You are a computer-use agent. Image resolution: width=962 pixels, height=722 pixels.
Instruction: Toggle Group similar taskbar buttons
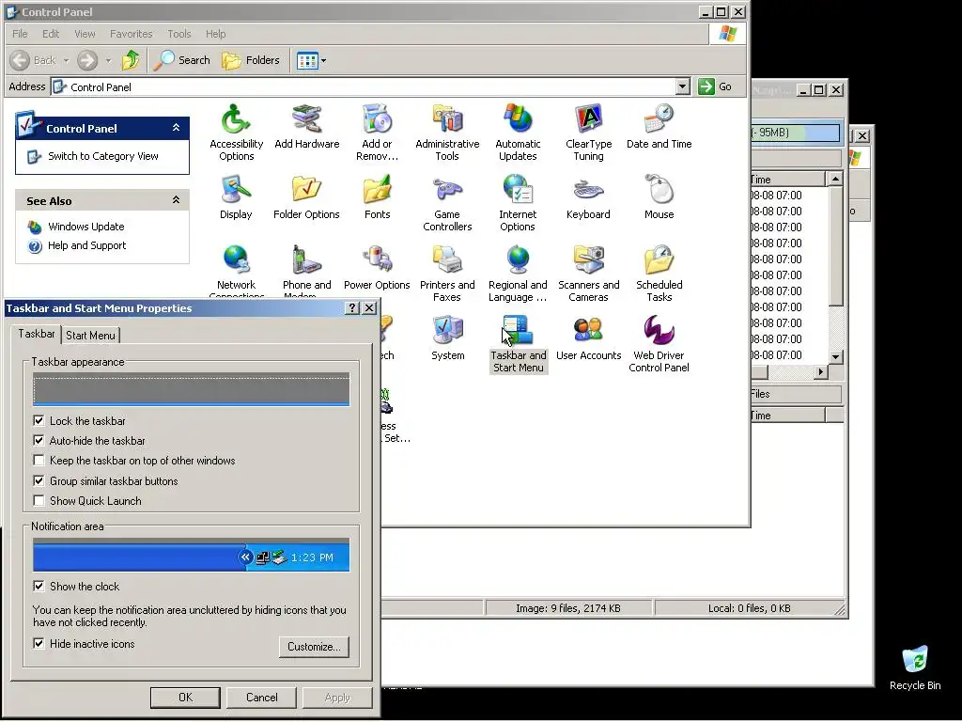(x=39, y=480)
